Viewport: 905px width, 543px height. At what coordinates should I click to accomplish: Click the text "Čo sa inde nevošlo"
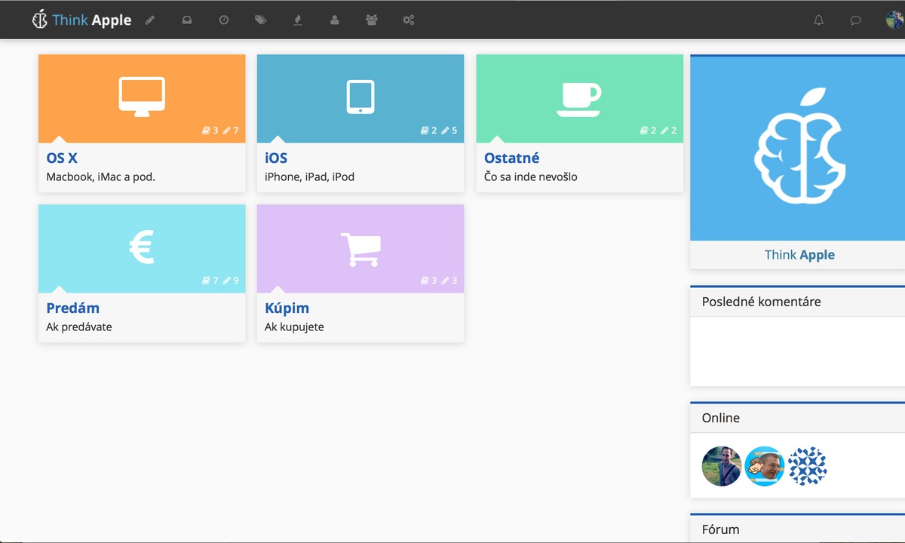pos(531,177)
